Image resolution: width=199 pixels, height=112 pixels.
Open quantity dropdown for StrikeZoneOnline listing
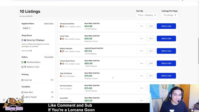[141, 26]
